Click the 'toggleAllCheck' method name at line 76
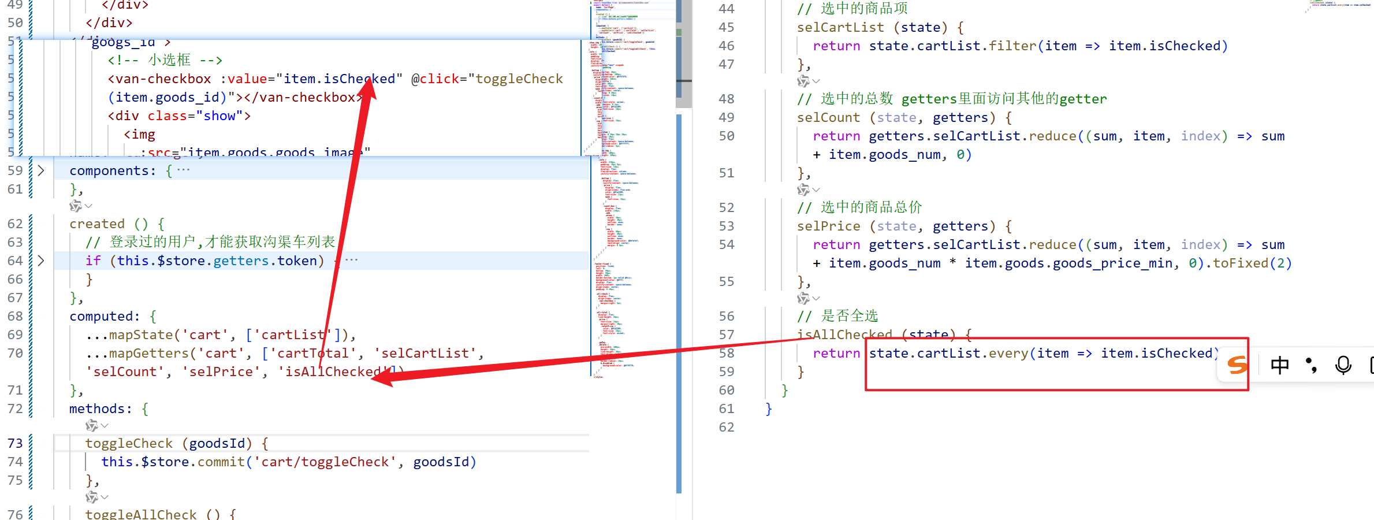The height and width of the screenshot is (520, 1374). pos(141,514)
